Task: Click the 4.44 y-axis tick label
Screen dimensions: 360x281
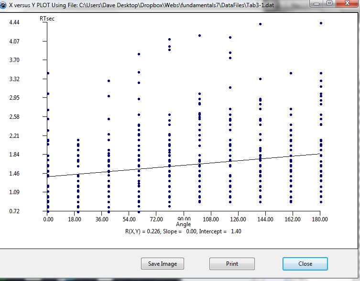Action: click(x=14, y=22)
